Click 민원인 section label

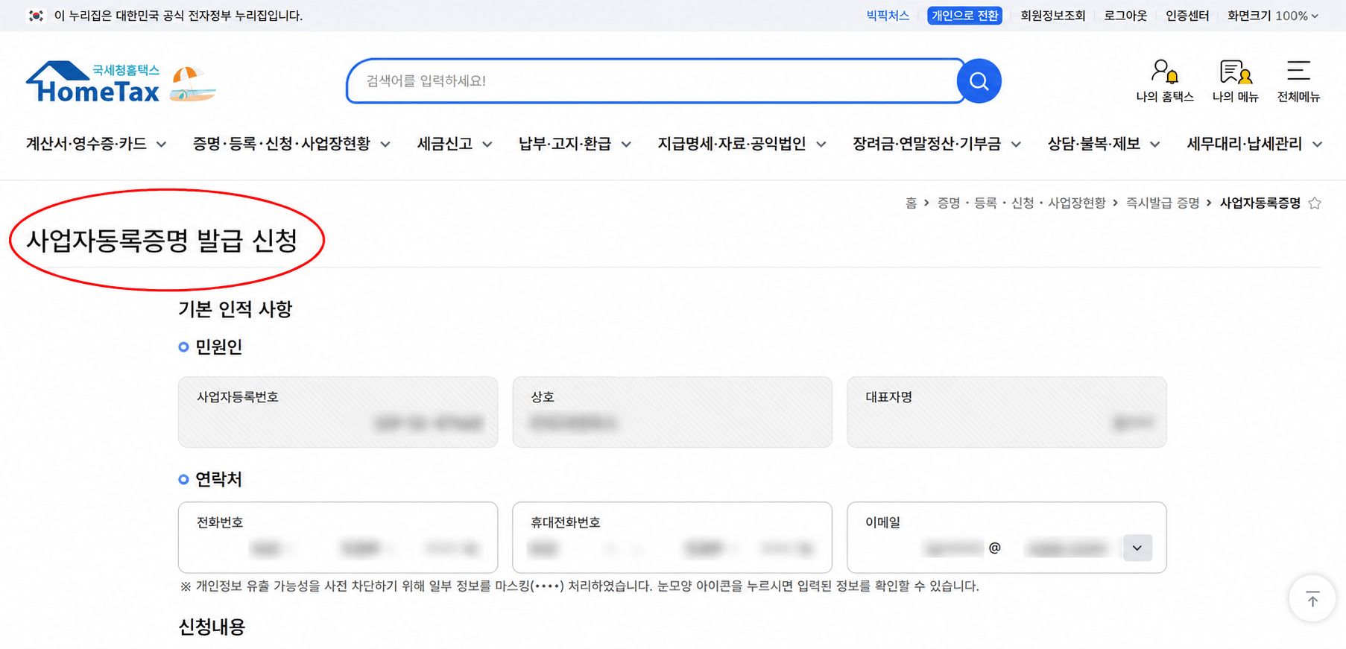click(x=218, y=347)
